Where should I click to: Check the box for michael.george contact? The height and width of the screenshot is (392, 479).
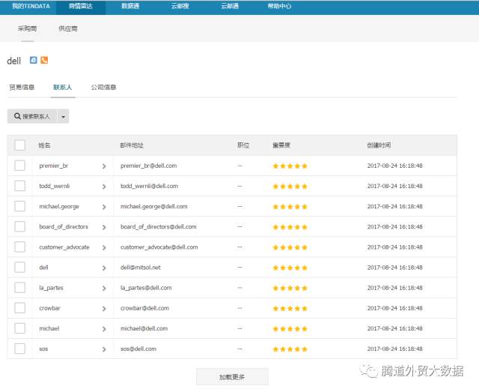[20, 206]
